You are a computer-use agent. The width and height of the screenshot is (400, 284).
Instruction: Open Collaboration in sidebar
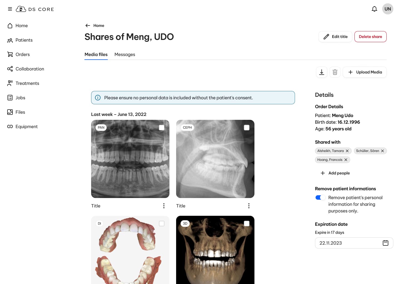26,69
